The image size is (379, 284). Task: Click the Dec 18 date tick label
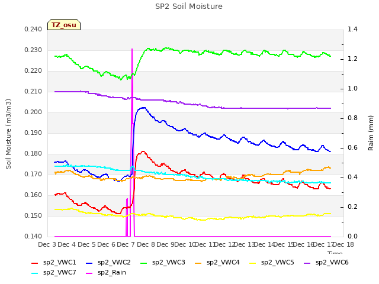(343, 244)
